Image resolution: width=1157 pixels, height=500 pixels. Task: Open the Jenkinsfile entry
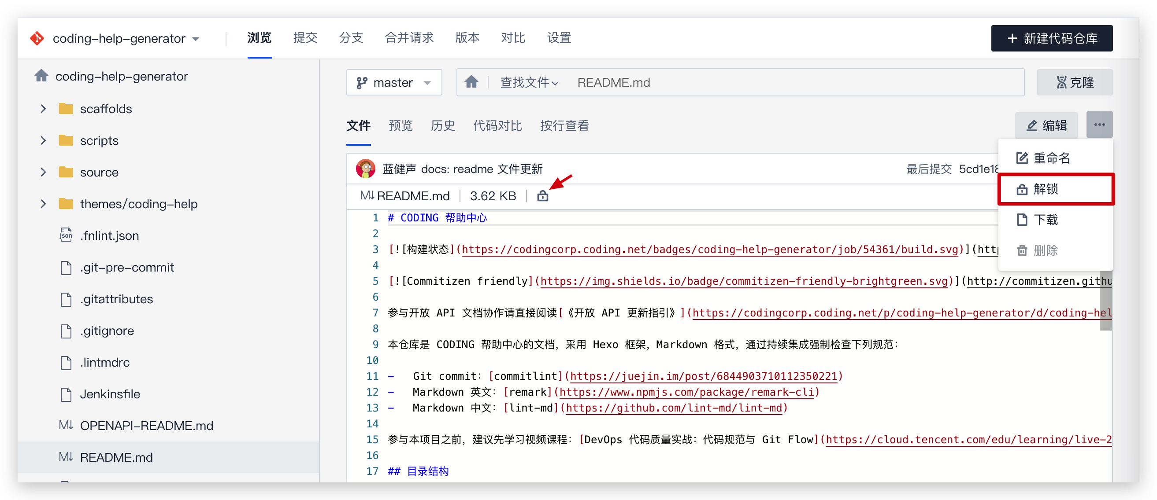[x=110, y=394]
